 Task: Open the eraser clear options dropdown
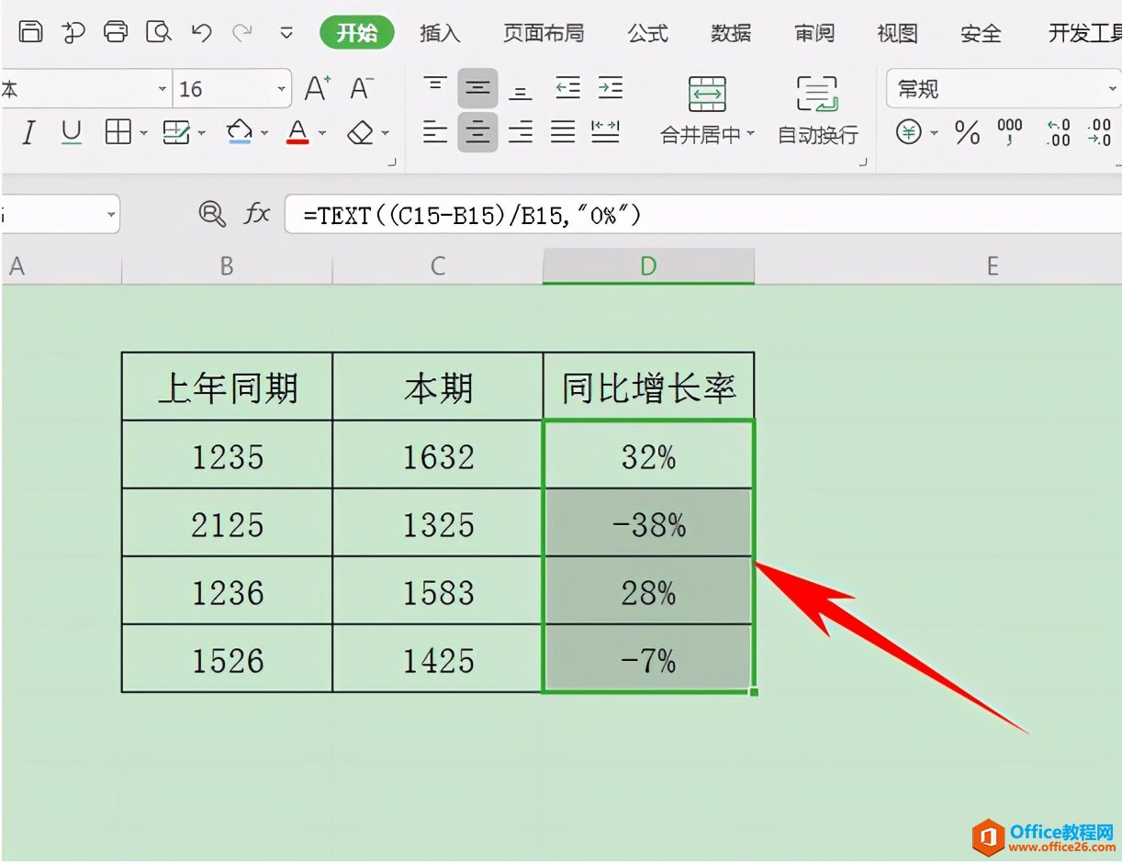pyautogui.click(x=385, y=135)
